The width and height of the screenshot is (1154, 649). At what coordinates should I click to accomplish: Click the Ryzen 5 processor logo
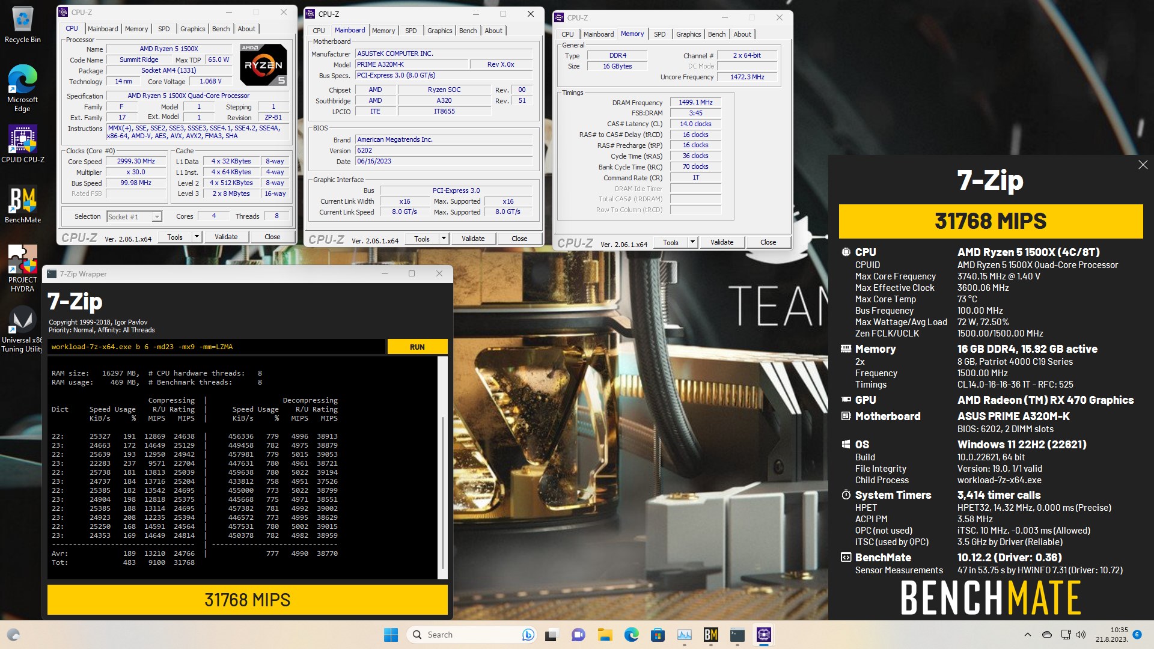click(x=263, y=64)
